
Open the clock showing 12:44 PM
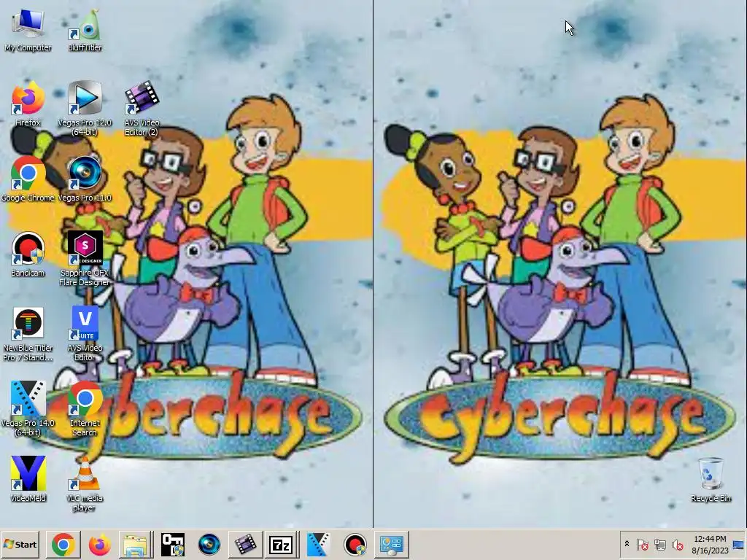pyautogui.click(x=710, y=544)
